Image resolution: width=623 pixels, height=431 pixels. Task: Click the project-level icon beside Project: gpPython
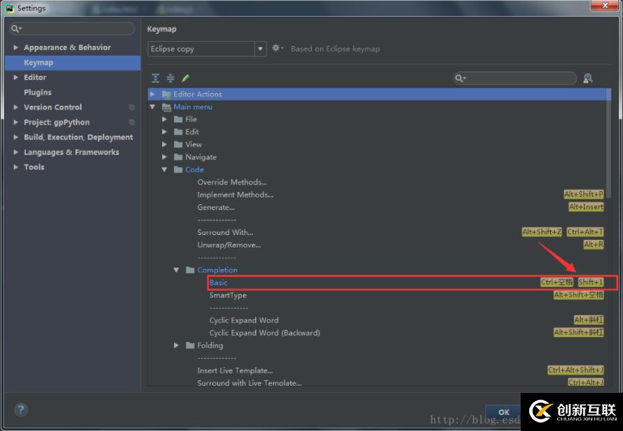[132, 122]
